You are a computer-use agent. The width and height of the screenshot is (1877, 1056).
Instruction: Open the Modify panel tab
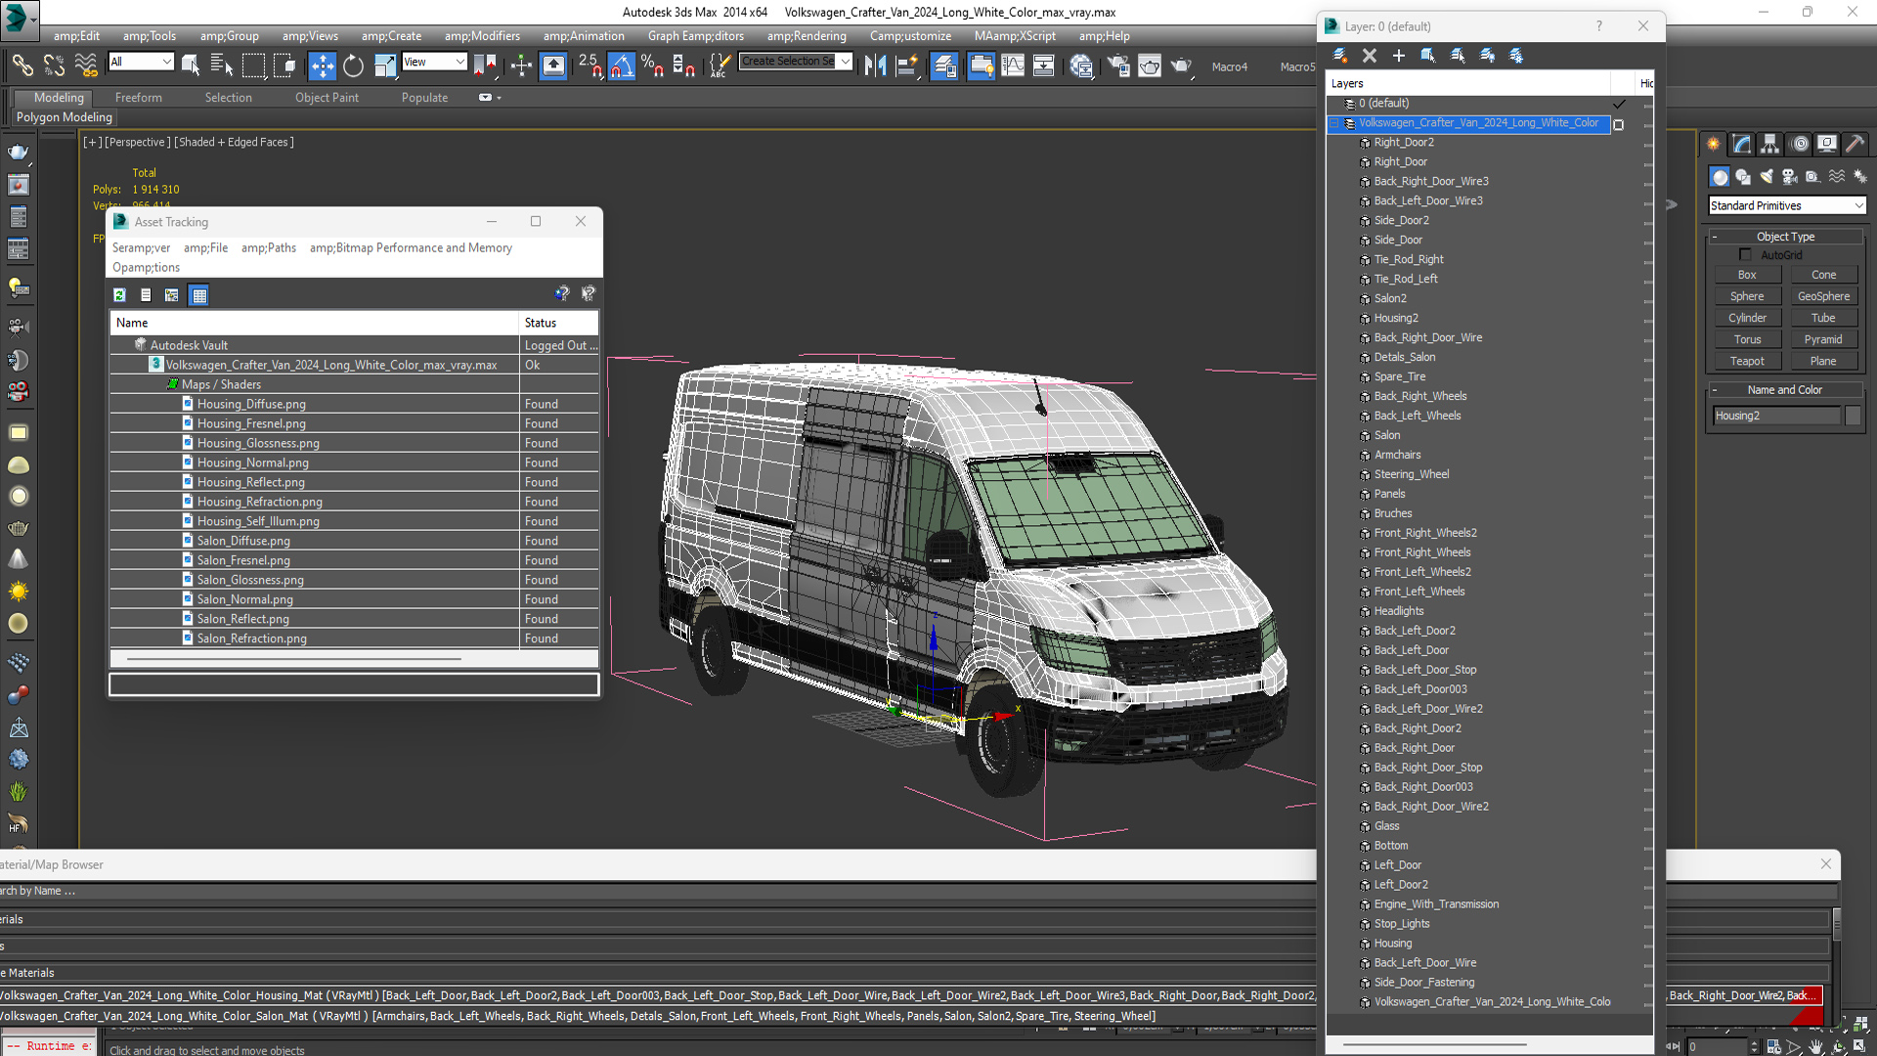pyautogui.click(x=1742, y=144)
